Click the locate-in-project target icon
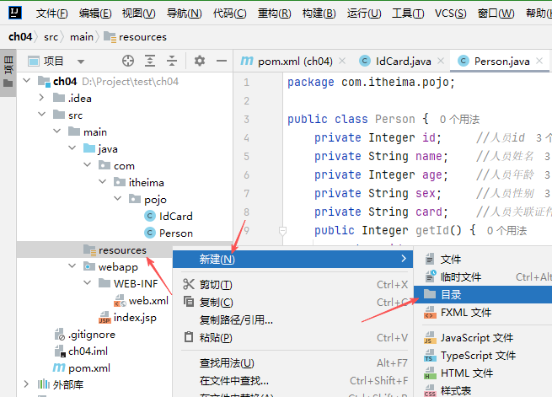 point(128,61)
